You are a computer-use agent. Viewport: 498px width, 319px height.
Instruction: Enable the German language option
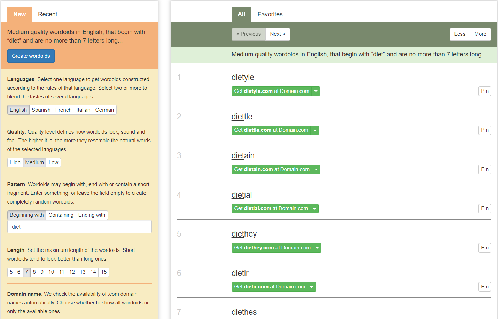pyautogui.click(x=104, y=110)
